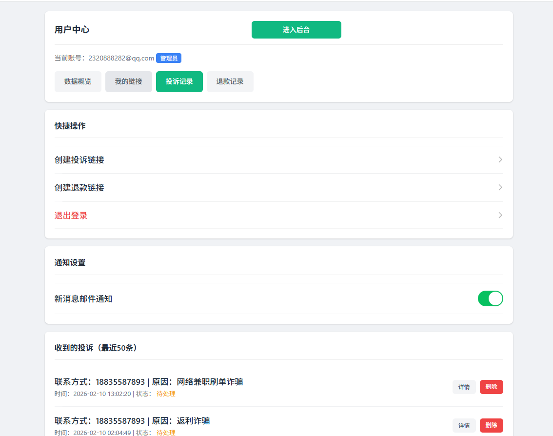
Task: Click chevron arrow beside 退出登录
Action: pos(500,216)
